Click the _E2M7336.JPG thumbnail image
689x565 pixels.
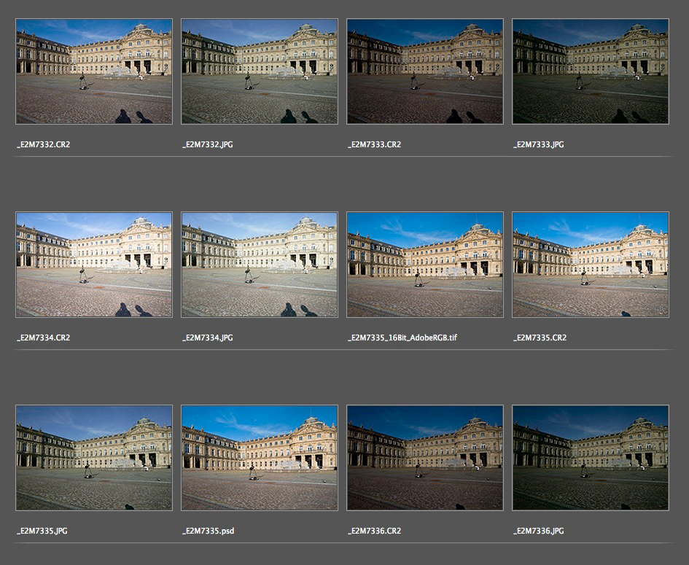point(591,458)
